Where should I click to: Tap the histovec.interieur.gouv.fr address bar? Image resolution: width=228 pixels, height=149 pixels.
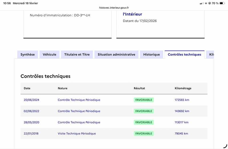pos(114,8)
